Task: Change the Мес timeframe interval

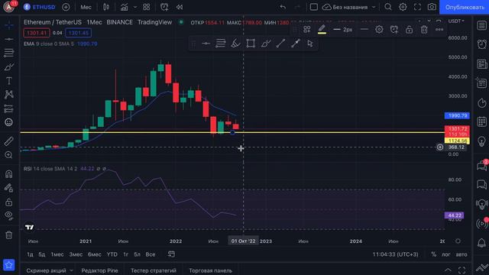Action: pos(86,7)
